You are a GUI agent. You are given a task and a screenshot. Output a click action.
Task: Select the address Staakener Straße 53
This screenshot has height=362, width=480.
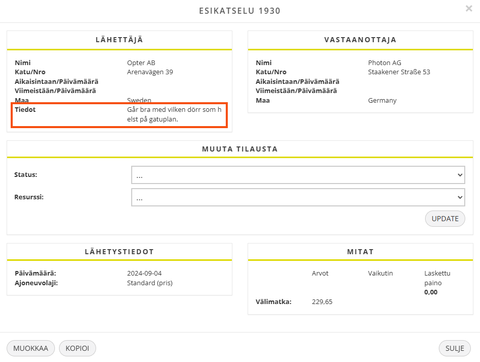coord(399,72)
